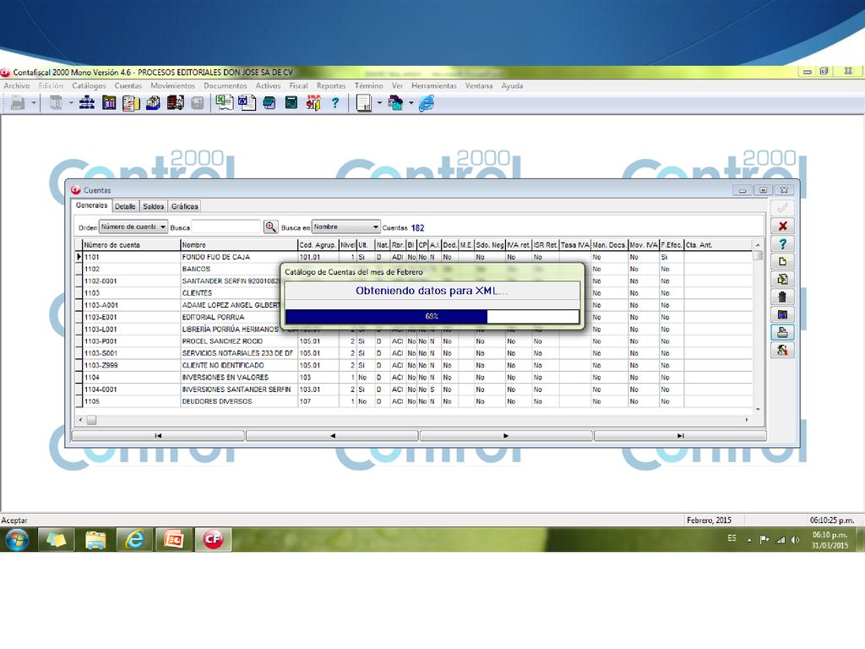
Task: Click the gray factory icon in toolbar
Action: point(18,103)
